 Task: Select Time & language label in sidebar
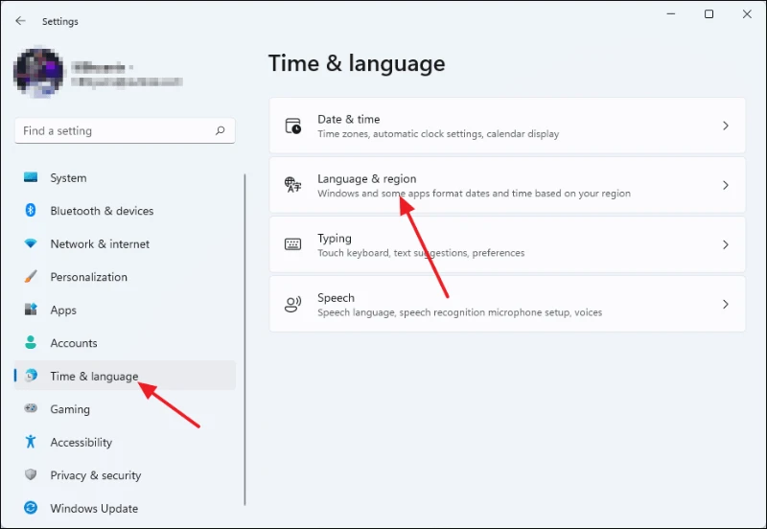tap(94, 376)
